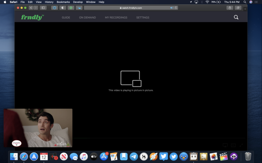Viewport: 262px width, 163px height.
Task: Click the picture-in-picture video window
Action: pyautogui.click(x=38, y=128)
